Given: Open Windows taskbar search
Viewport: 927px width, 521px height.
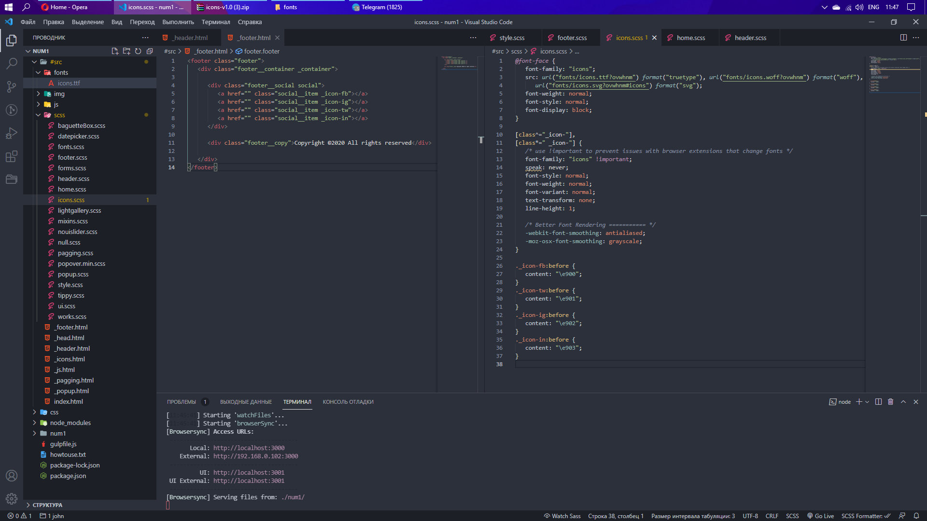Looking at the screenshot, I should tap(27, 7).
